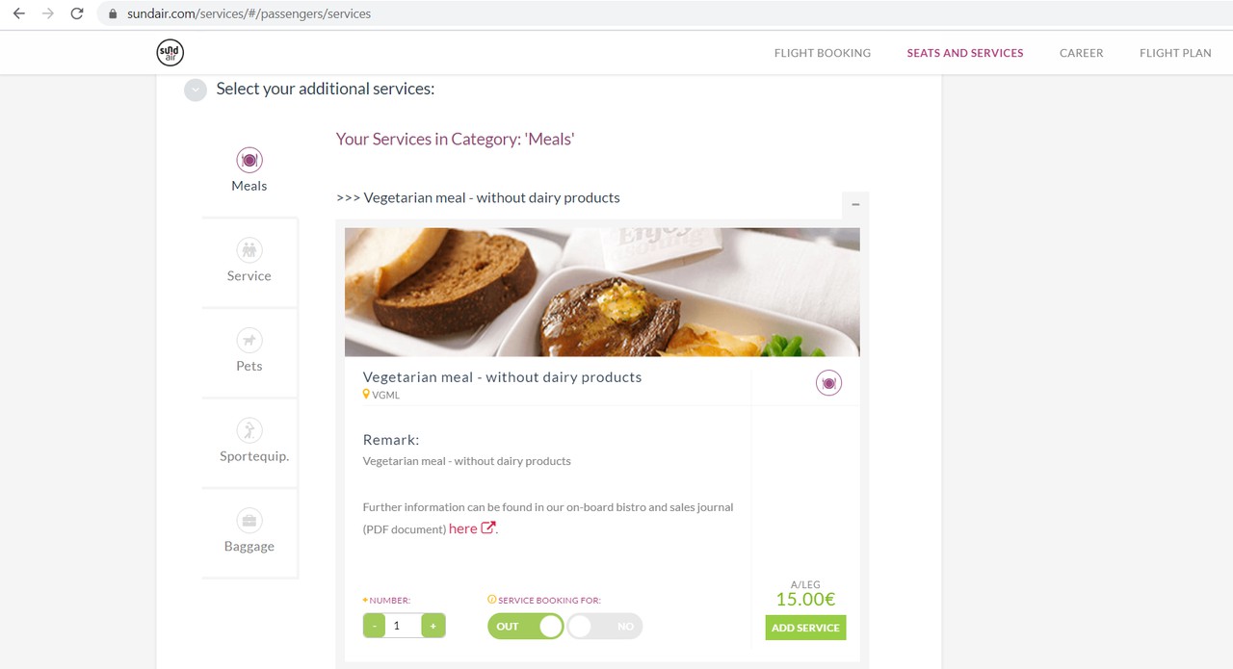The width and height of the screenshot is (1233, 669).
Task: Click the sundair logo
Action: [x=170, y=53]
